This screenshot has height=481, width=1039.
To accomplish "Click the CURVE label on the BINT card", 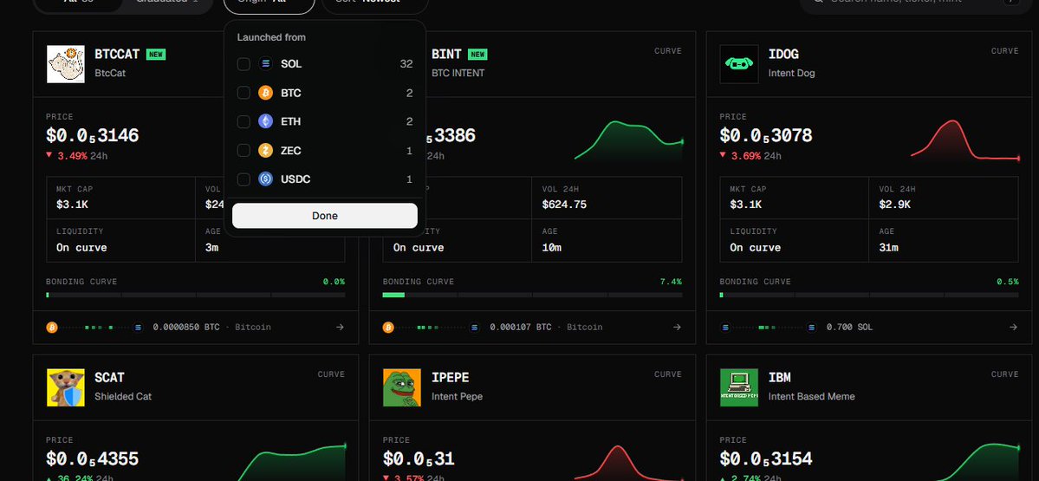I will pos(668,51).
